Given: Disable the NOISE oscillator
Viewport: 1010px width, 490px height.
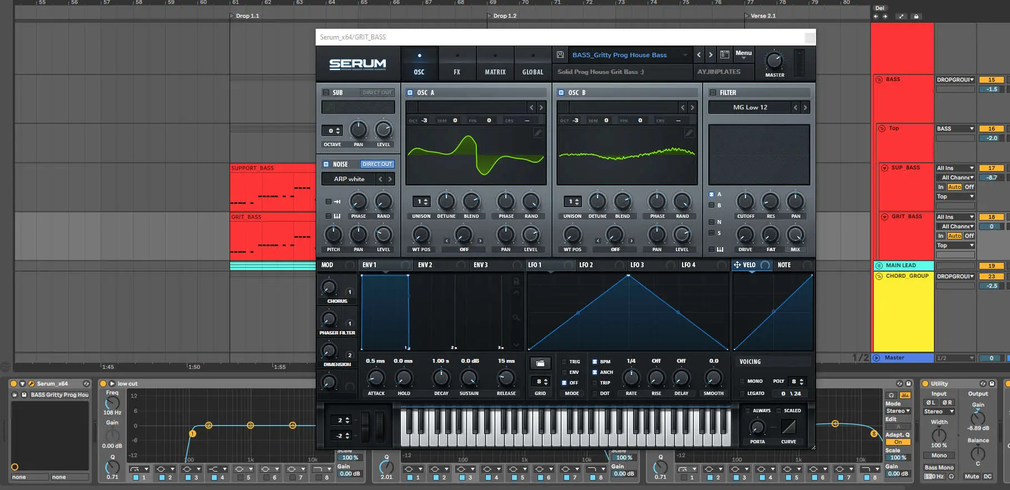Looking at the screenshot, I should tap(326, 164).
